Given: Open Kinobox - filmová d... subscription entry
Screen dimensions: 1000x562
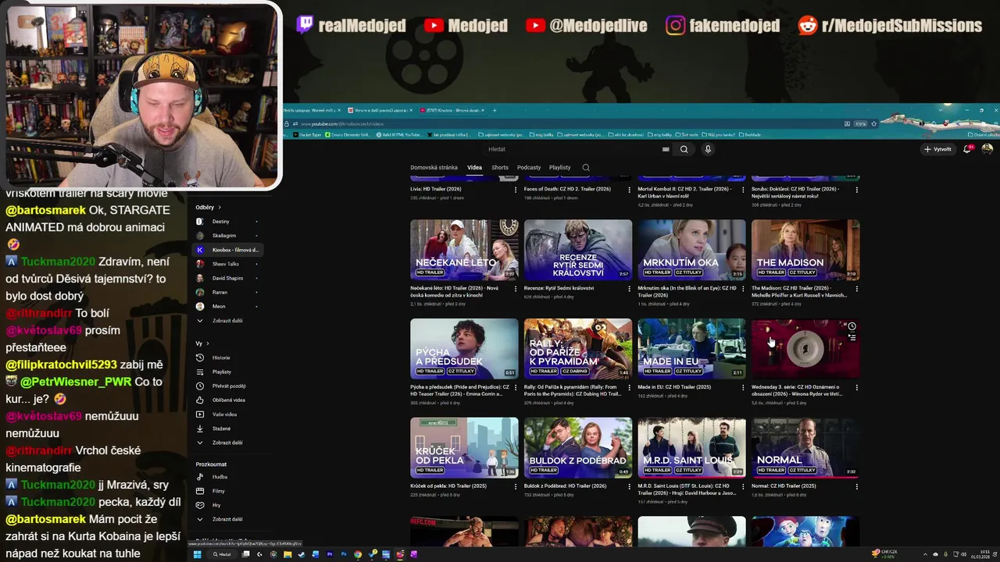Looking at the screenshot, I should (227, 250).
